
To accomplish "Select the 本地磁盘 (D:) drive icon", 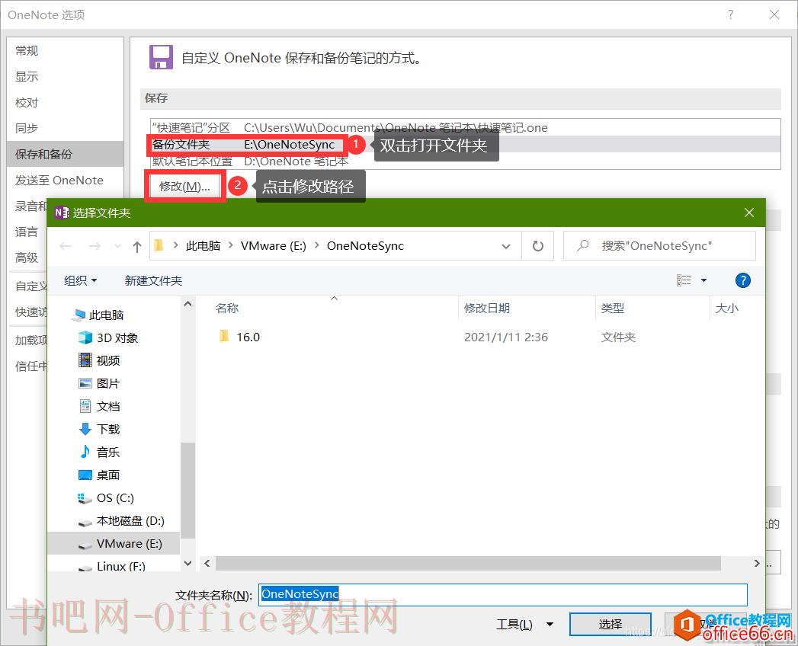I will [85, 522].
